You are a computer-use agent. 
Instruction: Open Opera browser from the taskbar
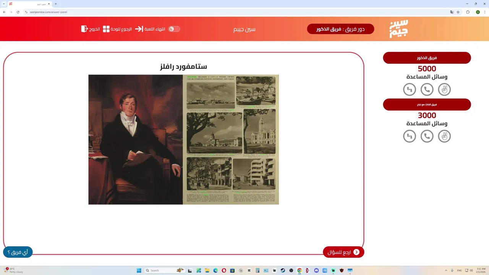pos(224,270)
